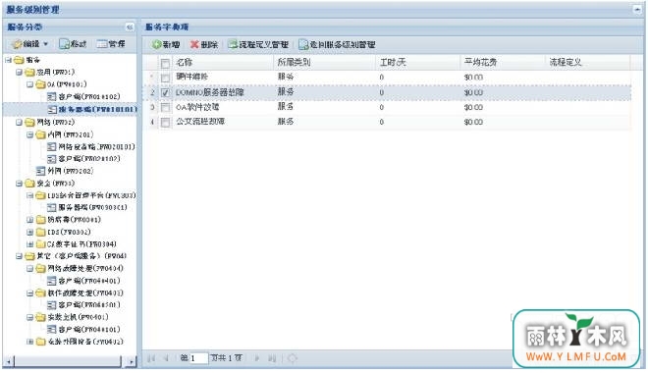Click the tree scrollbar left arrow
The width and height of the screenshot is (648, 373).
pos(8,362)
